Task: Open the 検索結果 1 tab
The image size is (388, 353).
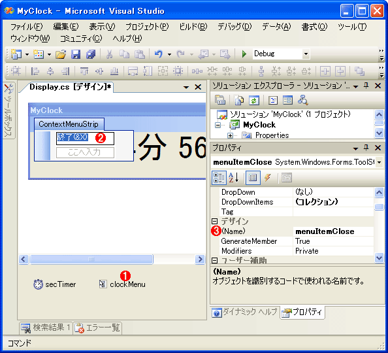Action: point(46,328)
